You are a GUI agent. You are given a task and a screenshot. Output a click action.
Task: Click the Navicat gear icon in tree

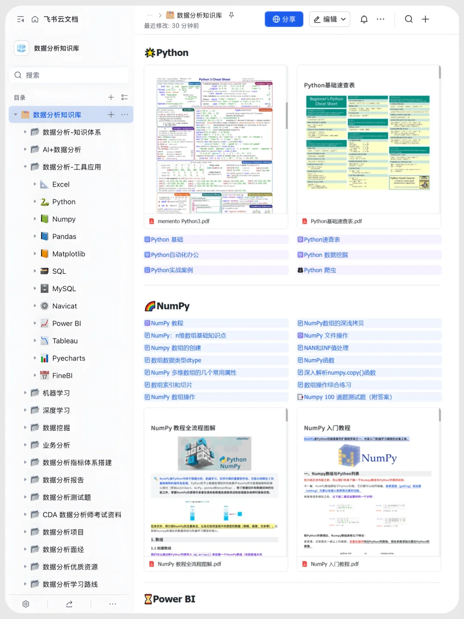tap(44, 306)
